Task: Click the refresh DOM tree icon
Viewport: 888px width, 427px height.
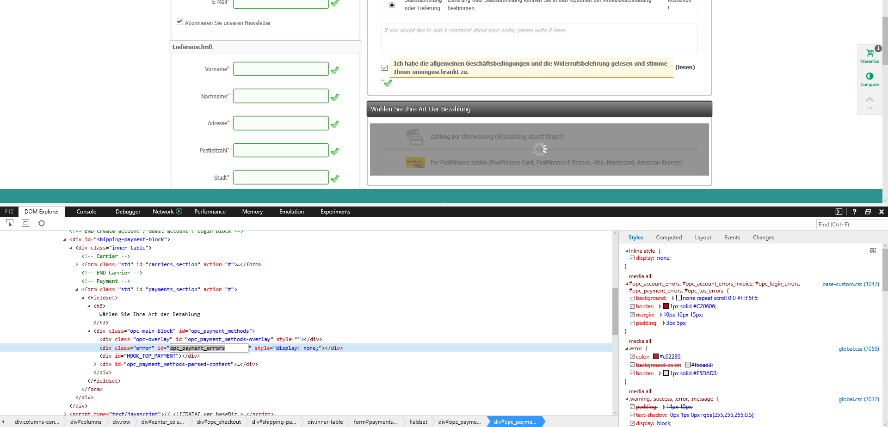Action: click(42, 223)
